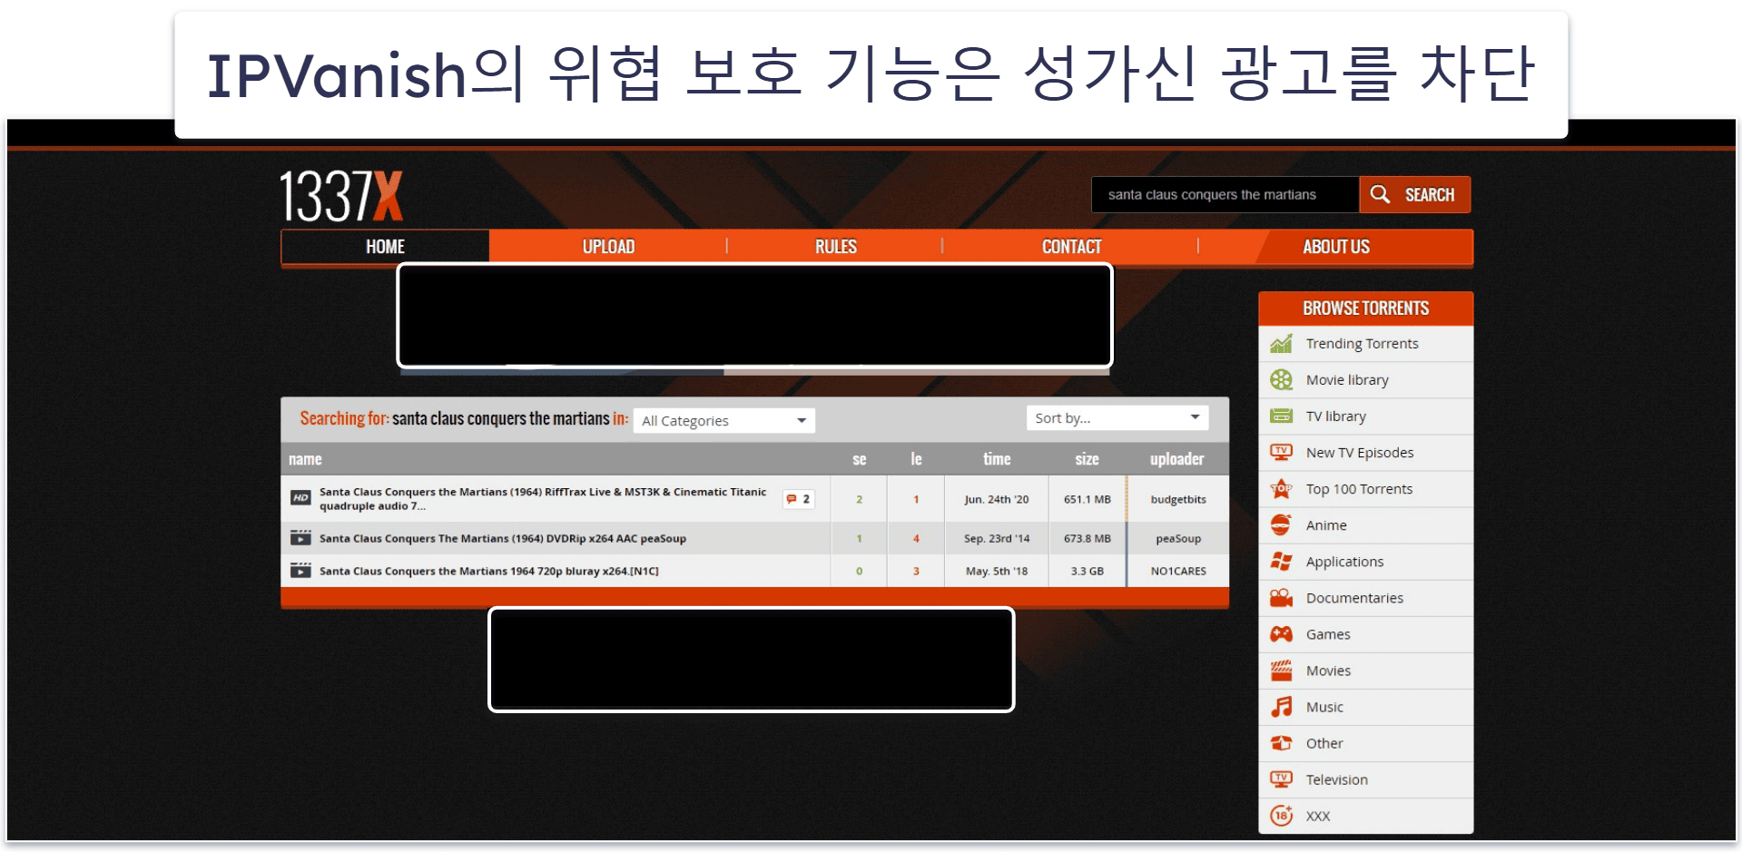Browse the Music category link

pyautogui.click(x=1324, y=707)
